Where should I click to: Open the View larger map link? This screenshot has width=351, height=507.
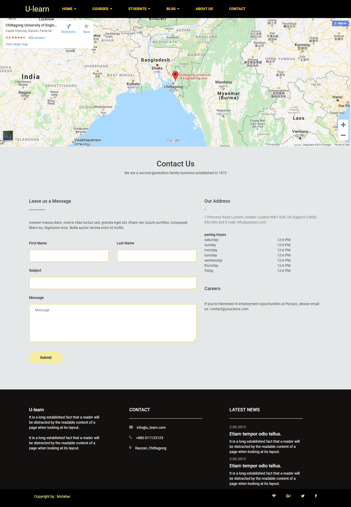[17, 44]
